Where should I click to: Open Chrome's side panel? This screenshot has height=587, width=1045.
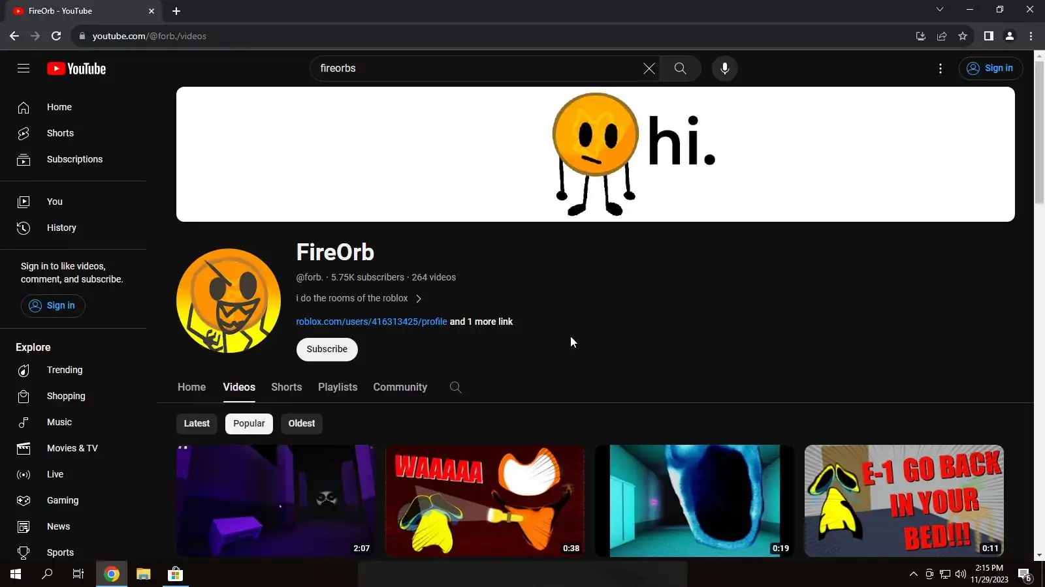[989, 36]
